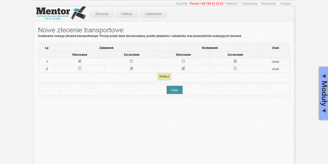Uncheck row 2 Załadunek Szczecinek checkbox

pyautogui.click(x=131, y=68)
